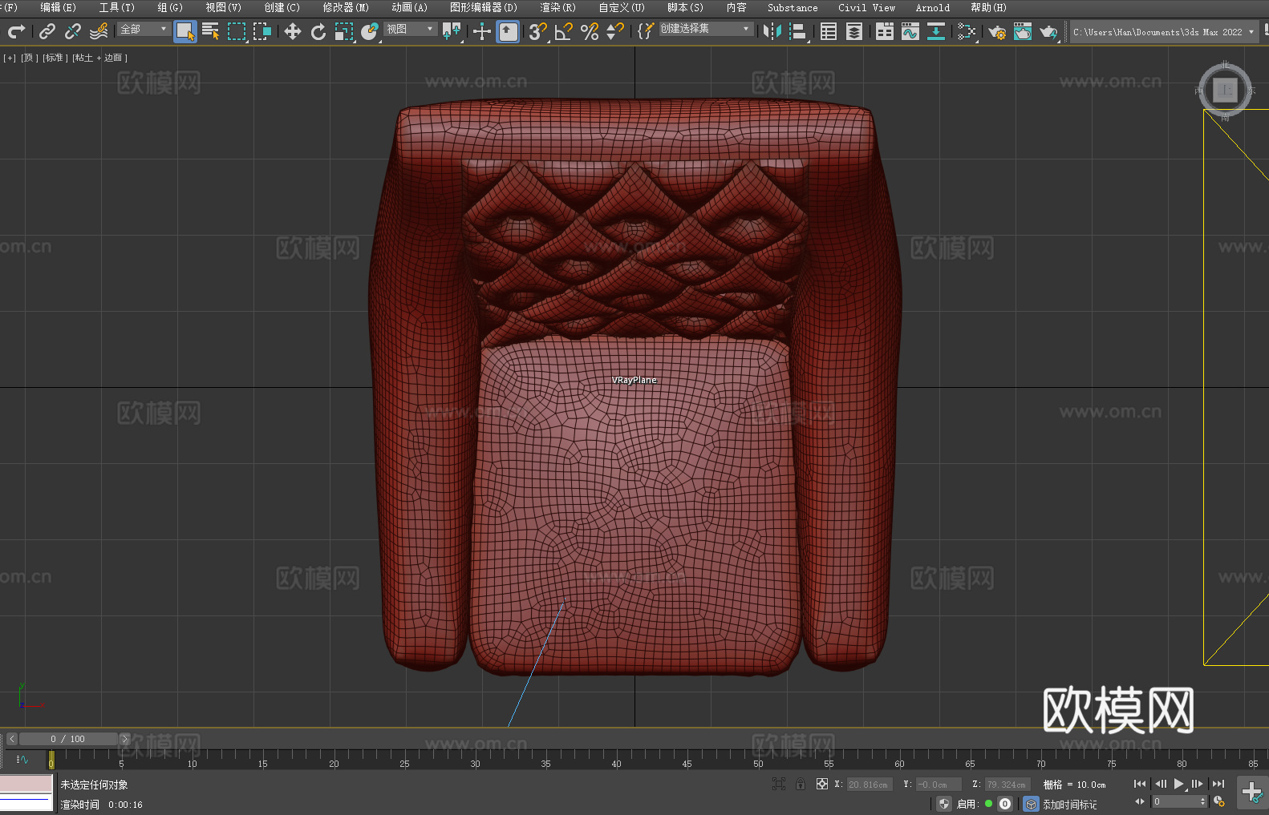Click the Unlink Selection icon

[x=73, y=31]
